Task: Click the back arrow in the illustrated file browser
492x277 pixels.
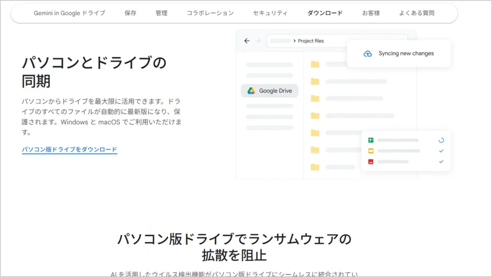Action: (247, 41)
